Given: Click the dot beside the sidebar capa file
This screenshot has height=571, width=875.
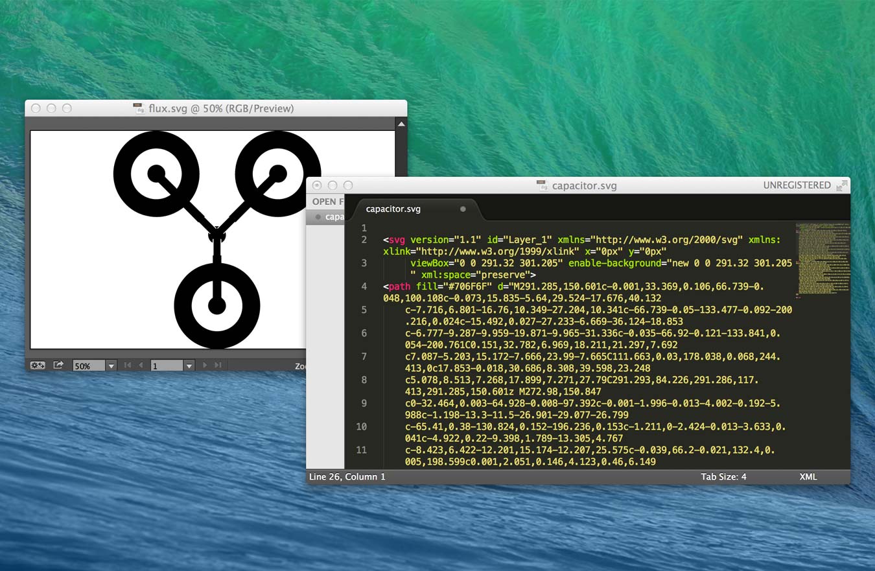Looking at the screenshot, I should (x=318, y=217).
